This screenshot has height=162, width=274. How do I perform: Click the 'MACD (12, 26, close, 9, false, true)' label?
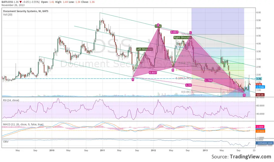point(23,124)
